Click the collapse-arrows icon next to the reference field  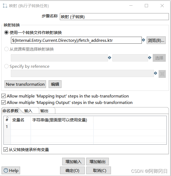tap(162, 74)
